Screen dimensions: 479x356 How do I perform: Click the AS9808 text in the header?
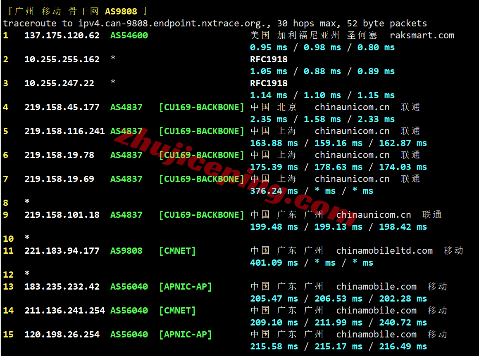pyautogui.click(x=121, y=11)
